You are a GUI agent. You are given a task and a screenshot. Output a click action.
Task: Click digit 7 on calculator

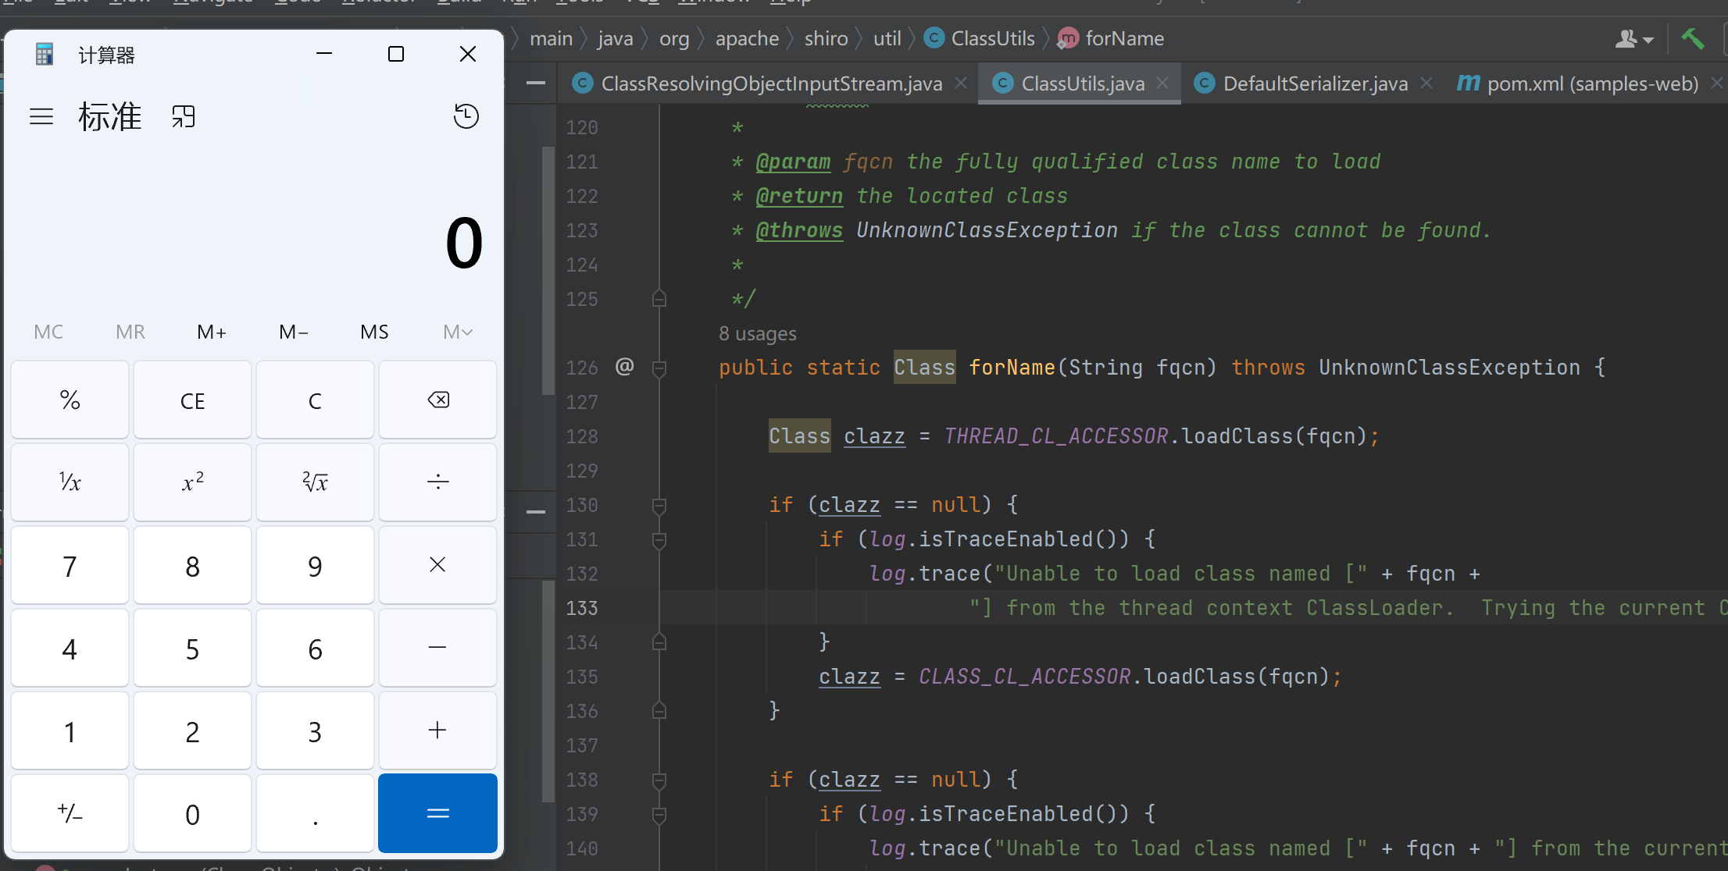click(70, 565)
